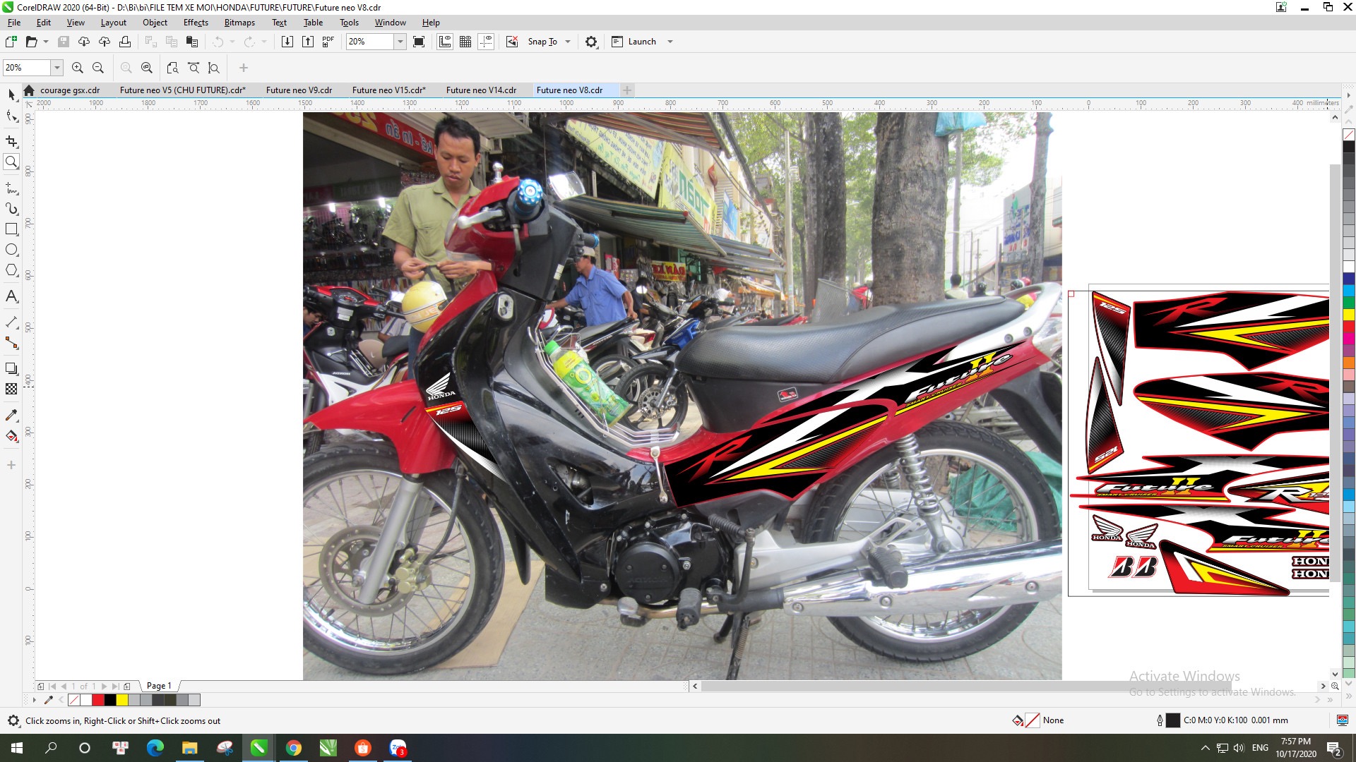This screenshot has height=762, width=1356.
Task: Pick the Ellipse tool
Action: pos(11,250)
